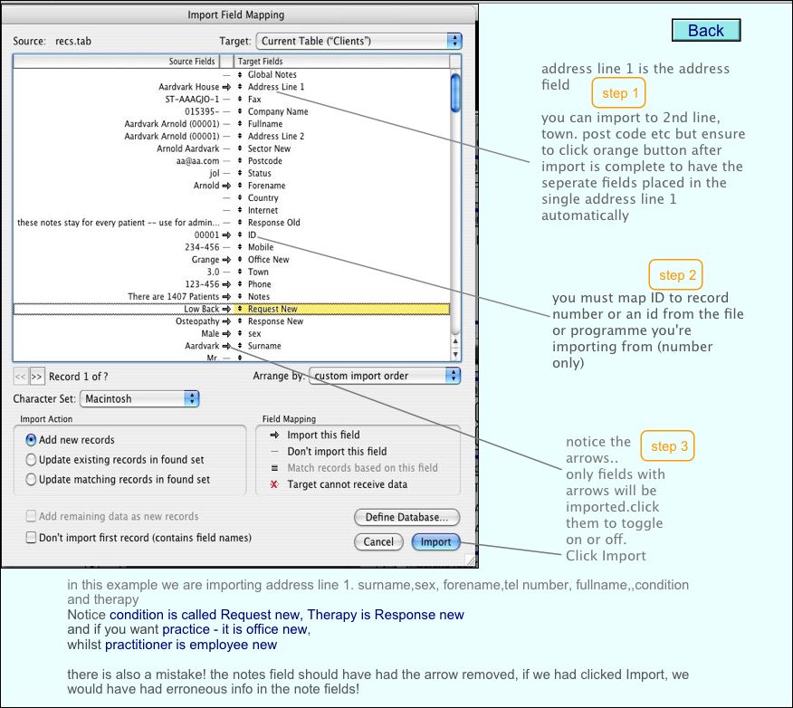Enable Don't import first record checkbox
793x708 pixels.
click(31, 537)
